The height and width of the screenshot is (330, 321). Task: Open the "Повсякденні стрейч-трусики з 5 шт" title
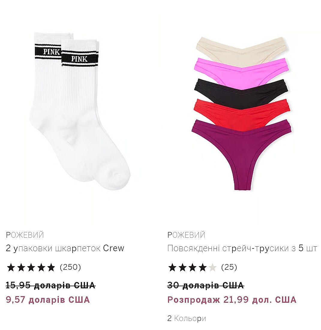click(x=242, y=248)
